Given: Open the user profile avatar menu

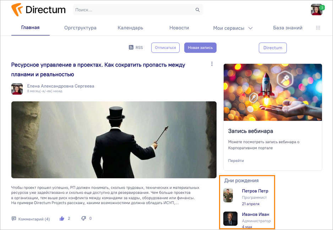Looking at the screenshot, I should (317, 10).
